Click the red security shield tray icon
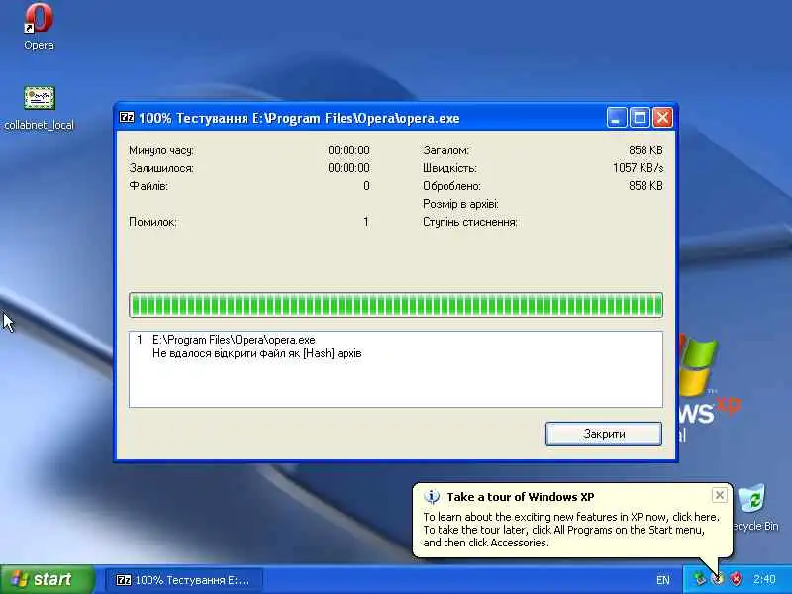The width and height of the screenshot is (792, 594). click(736, 579)
